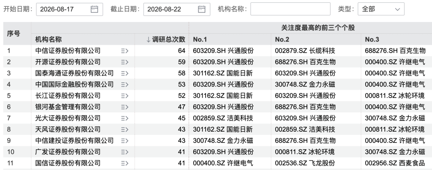Select 银河基金管理有限公司 institution name

coord(68,107)
